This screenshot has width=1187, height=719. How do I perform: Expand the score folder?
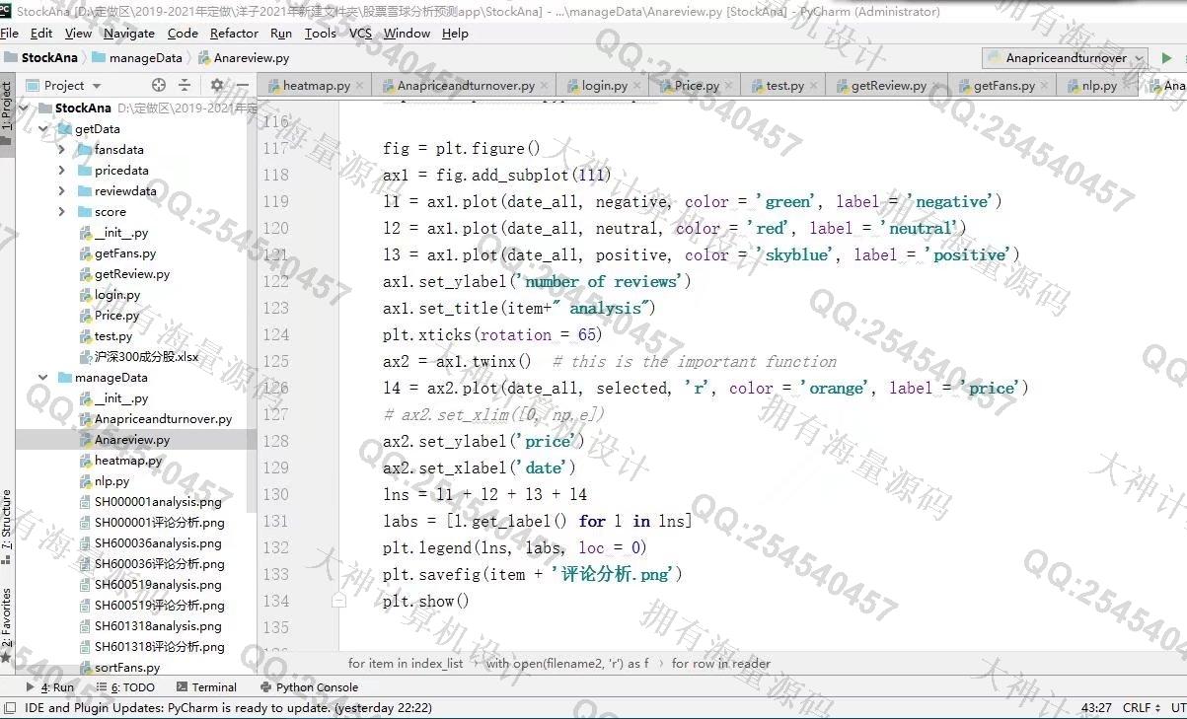click(61, 212)
